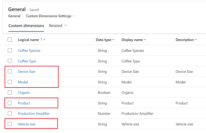This screenshot has width=206, height=133.
Task: Open the Coffee Type record link
Action: (27, 61)
